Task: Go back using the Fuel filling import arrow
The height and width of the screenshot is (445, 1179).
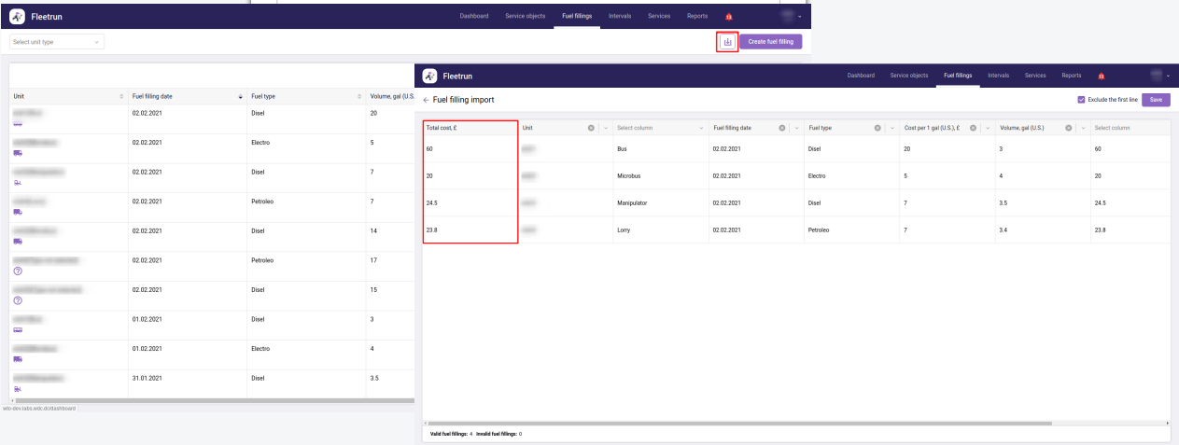Action: tap(426, 100)
